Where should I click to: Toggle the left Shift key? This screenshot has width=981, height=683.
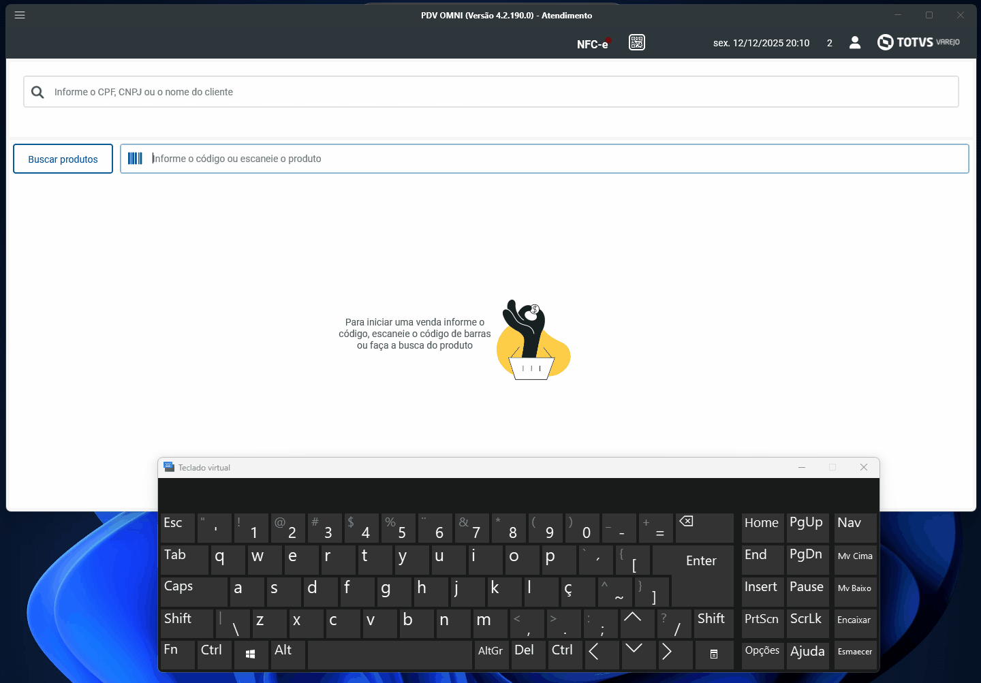pos(186,623)
